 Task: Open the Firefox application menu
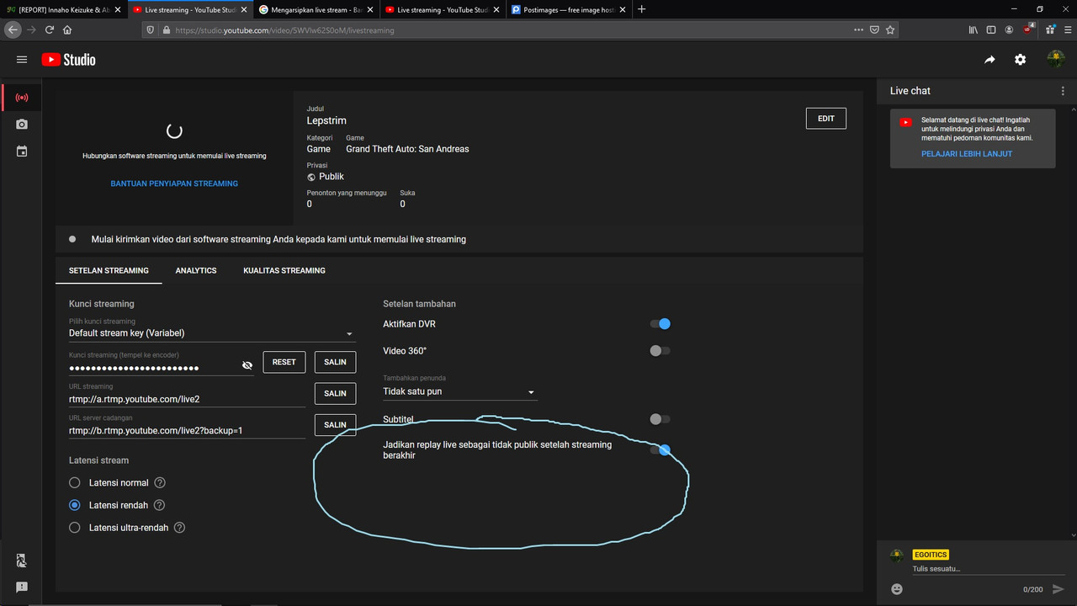(1066, 29)
